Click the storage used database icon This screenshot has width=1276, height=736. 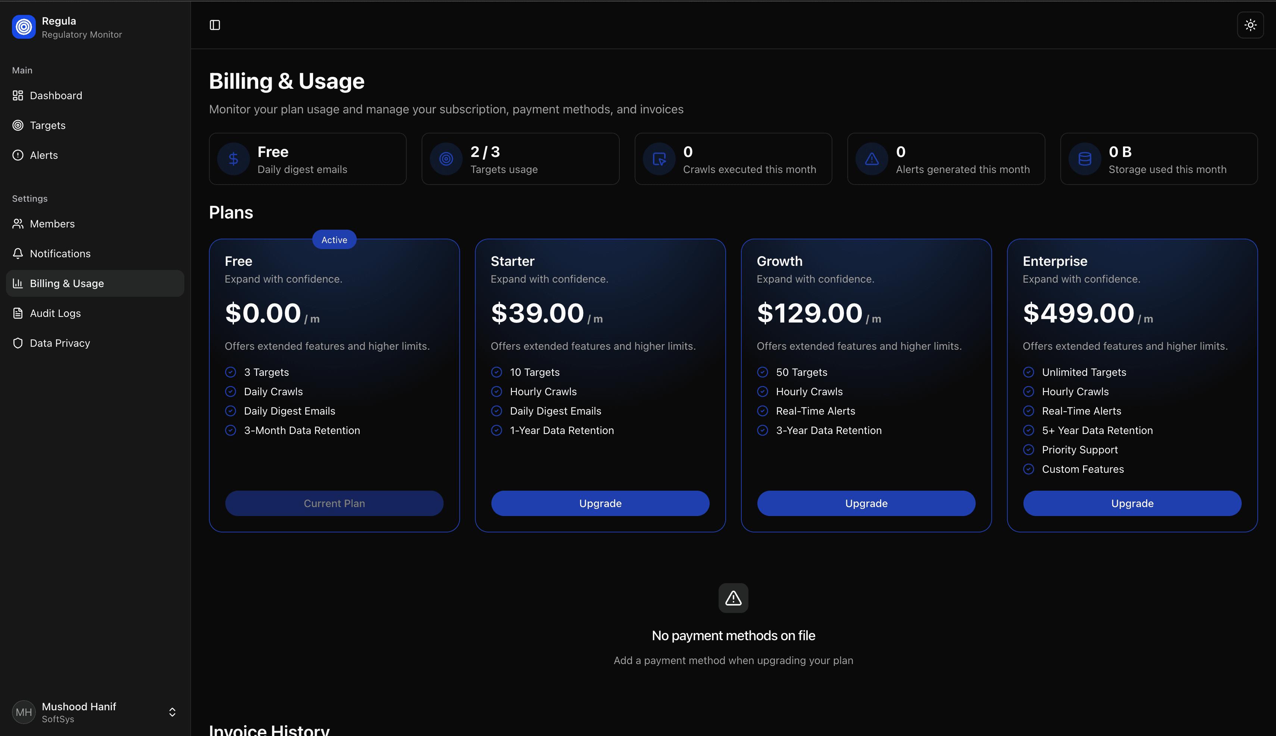coord(1084,159)
